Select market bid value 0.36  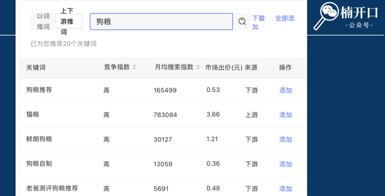(213, 163)
